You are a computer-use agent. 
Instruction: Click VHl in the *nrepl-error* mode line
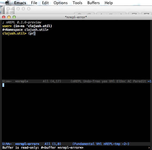(x=99, y=144)
